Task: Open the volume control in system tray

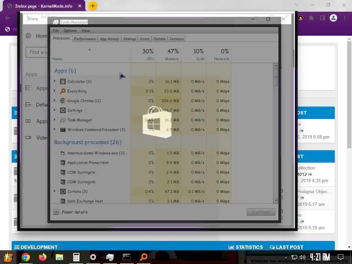Action: coord(302,257)
